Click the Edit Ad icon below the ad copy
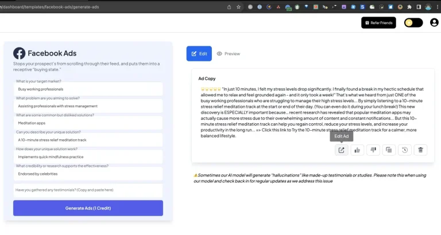Image resolution: width=441 pixels, height=235 pixels. pos(342,150)
